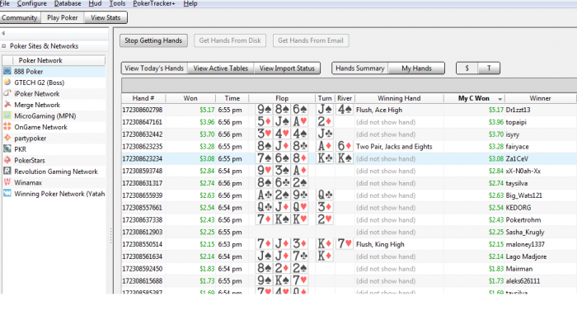Open the Database menu
Image resolution: width=577 pixels, height=320 pixels.
pos(68,3)
